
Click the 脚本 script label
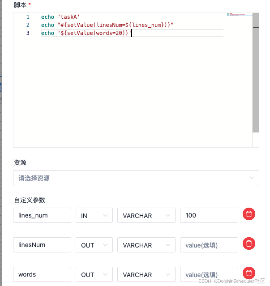pyautogui.click(x=20, y=5)
